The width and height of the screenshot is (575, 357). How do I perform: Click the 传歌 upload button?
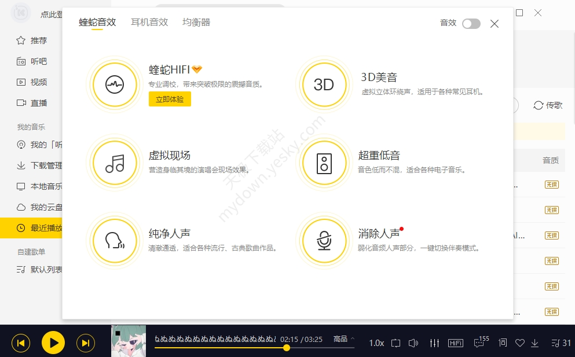(548, 105)
